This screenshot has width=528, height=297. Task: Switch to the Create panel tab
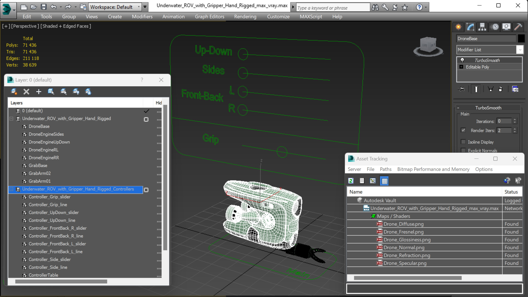click(x=458, y=27)
